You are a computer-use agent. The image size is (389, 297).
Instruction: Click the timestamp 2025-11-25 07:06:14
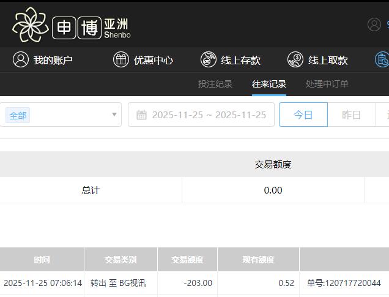pos(43,283)
